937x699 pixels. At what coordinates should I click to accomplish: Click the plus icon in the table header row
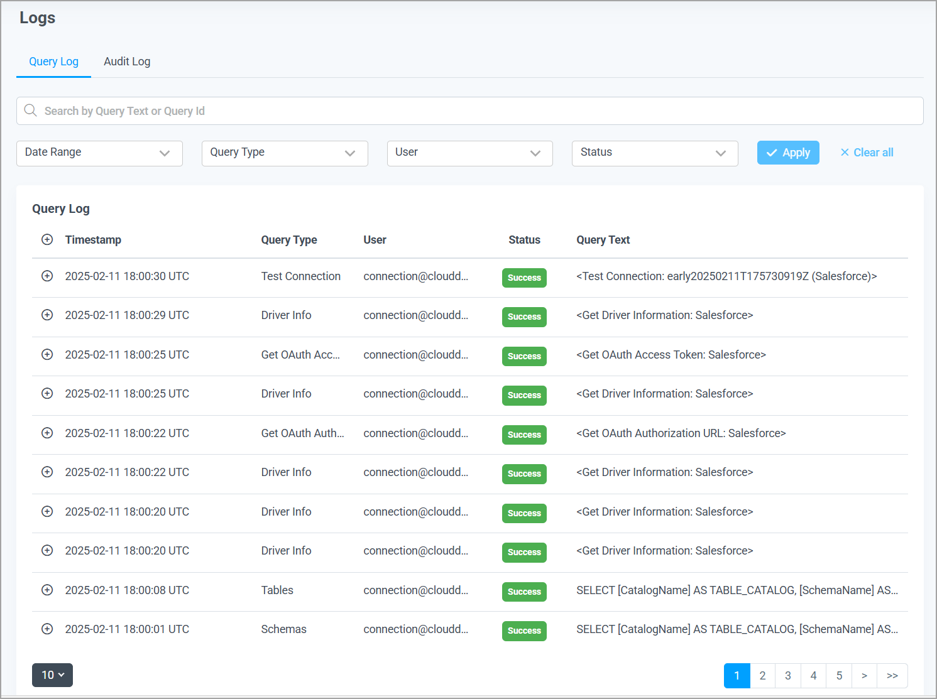point(47,239)
